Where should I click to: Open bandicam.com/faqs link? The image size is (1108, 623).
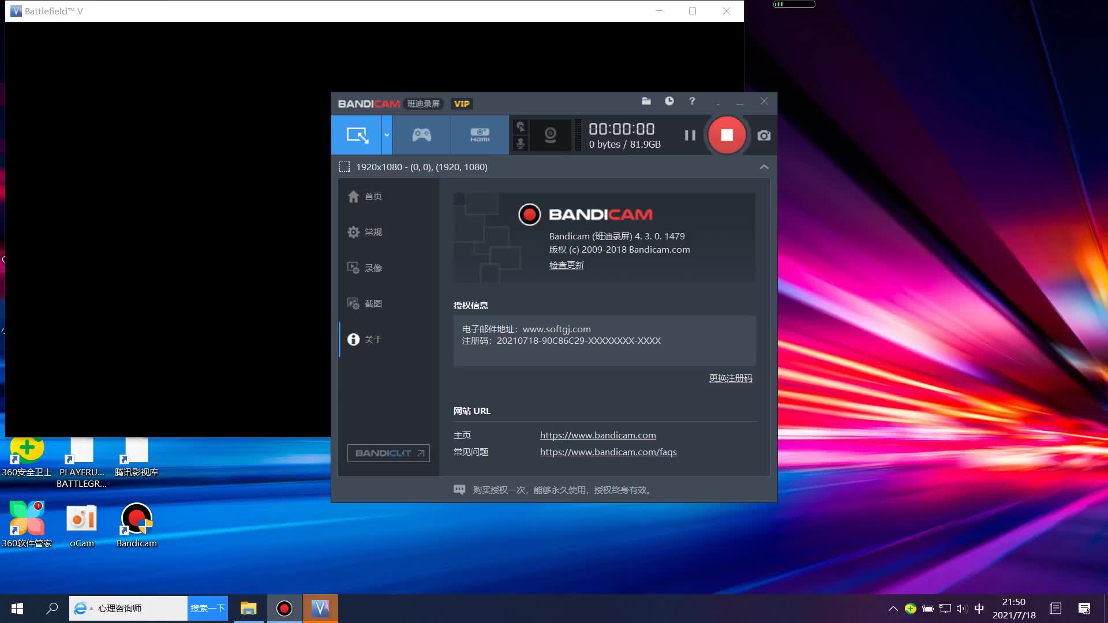[608, 452]
